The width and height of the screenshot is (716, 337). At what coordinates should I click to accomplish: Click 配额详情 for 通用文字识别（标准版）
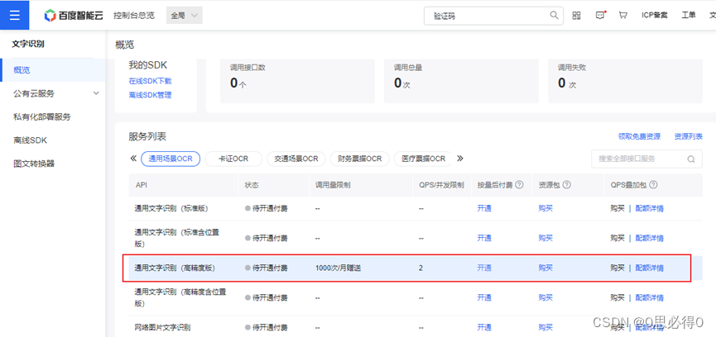pos(650,209)
